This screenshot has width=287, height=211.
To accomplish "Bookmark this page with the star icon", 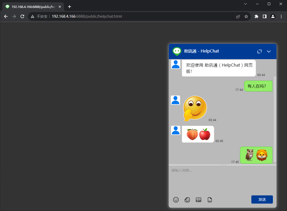I will pyautogui.click(x=246, y=16).
